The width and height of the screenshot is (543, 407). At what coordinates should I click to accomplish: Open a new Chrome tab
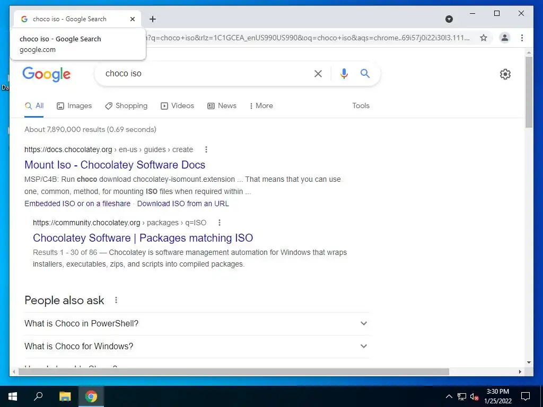(153, 19)
